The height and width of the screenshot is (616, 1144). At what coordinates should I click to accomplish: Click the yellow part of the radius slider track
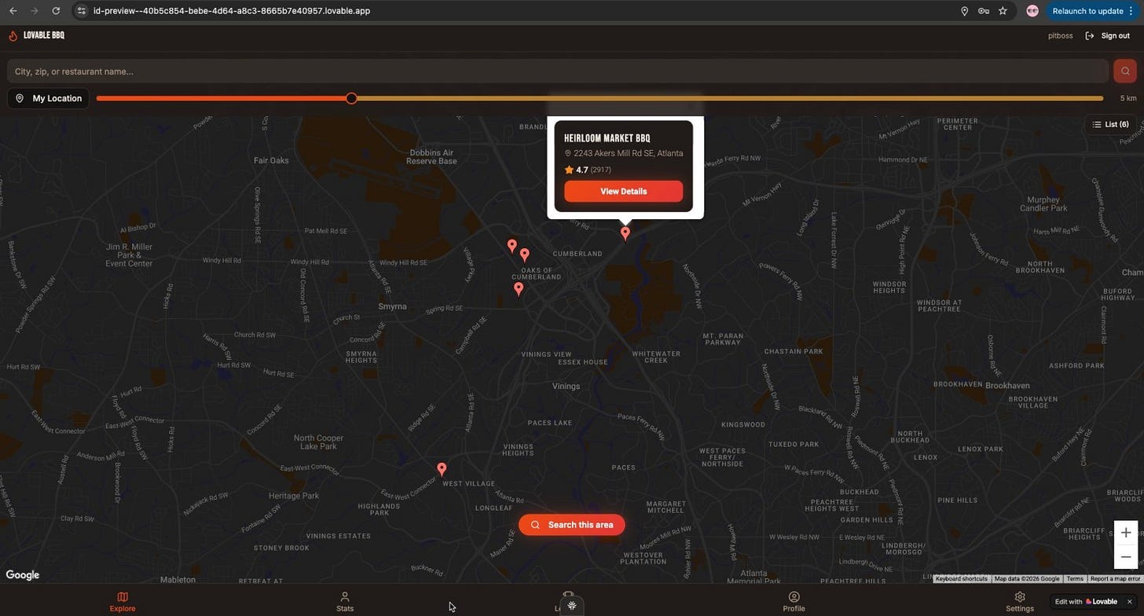pyautogui.click(x=730, y=98)
